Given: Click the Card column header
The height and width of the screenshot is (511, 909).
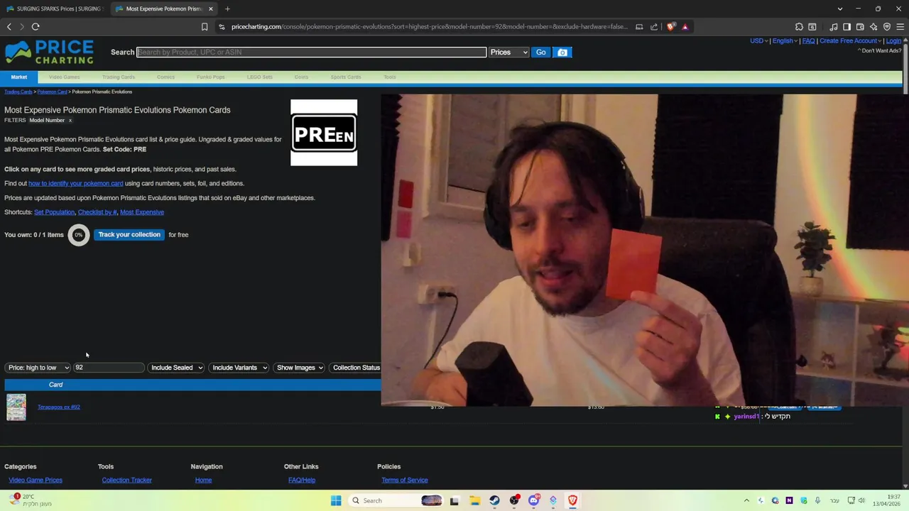Looking at the screenshot, I should (55, 385).
